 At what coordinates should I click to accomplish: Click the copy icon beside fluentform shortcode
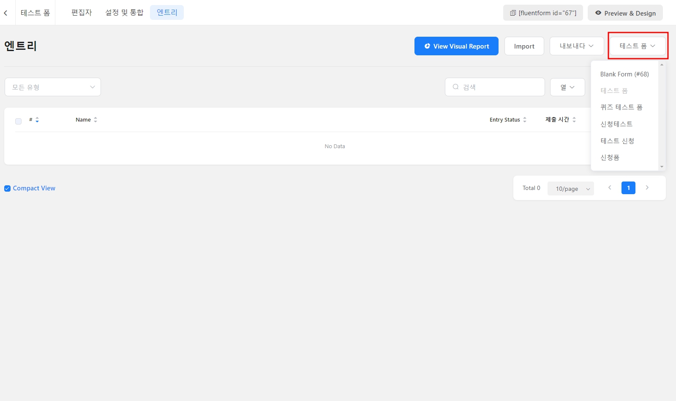[x=513, y=13]
